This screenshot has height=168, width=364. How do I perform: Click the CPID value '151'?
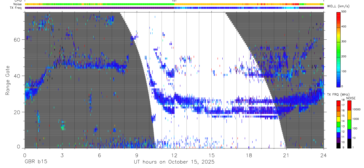174,1
